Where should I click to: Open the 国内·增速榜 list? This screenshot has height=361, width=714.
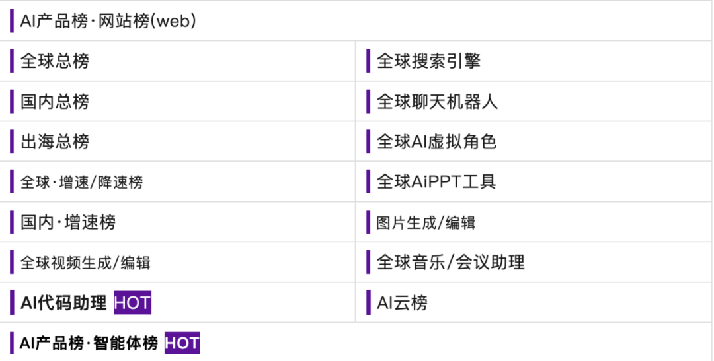click(68, 222)
